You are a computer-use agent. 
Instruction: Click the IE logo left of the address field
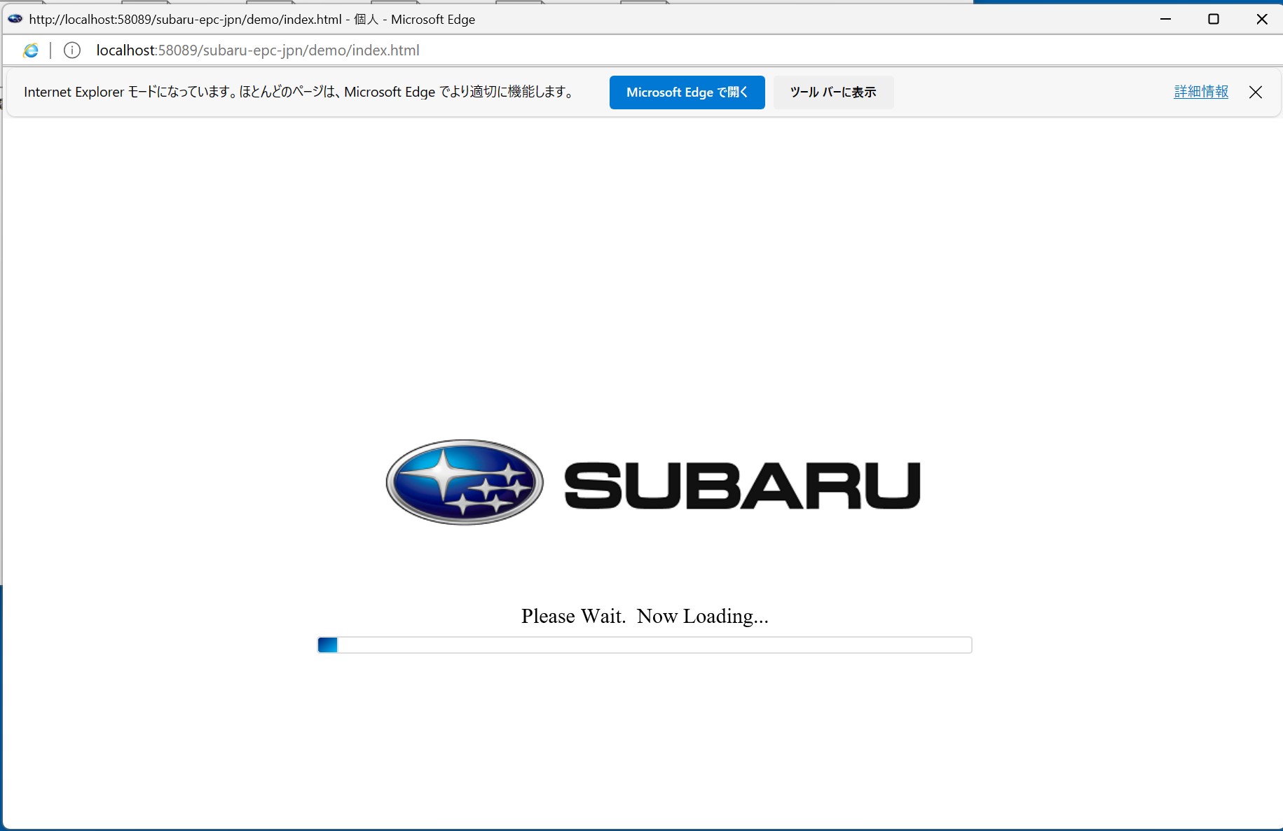click(31, 50)
